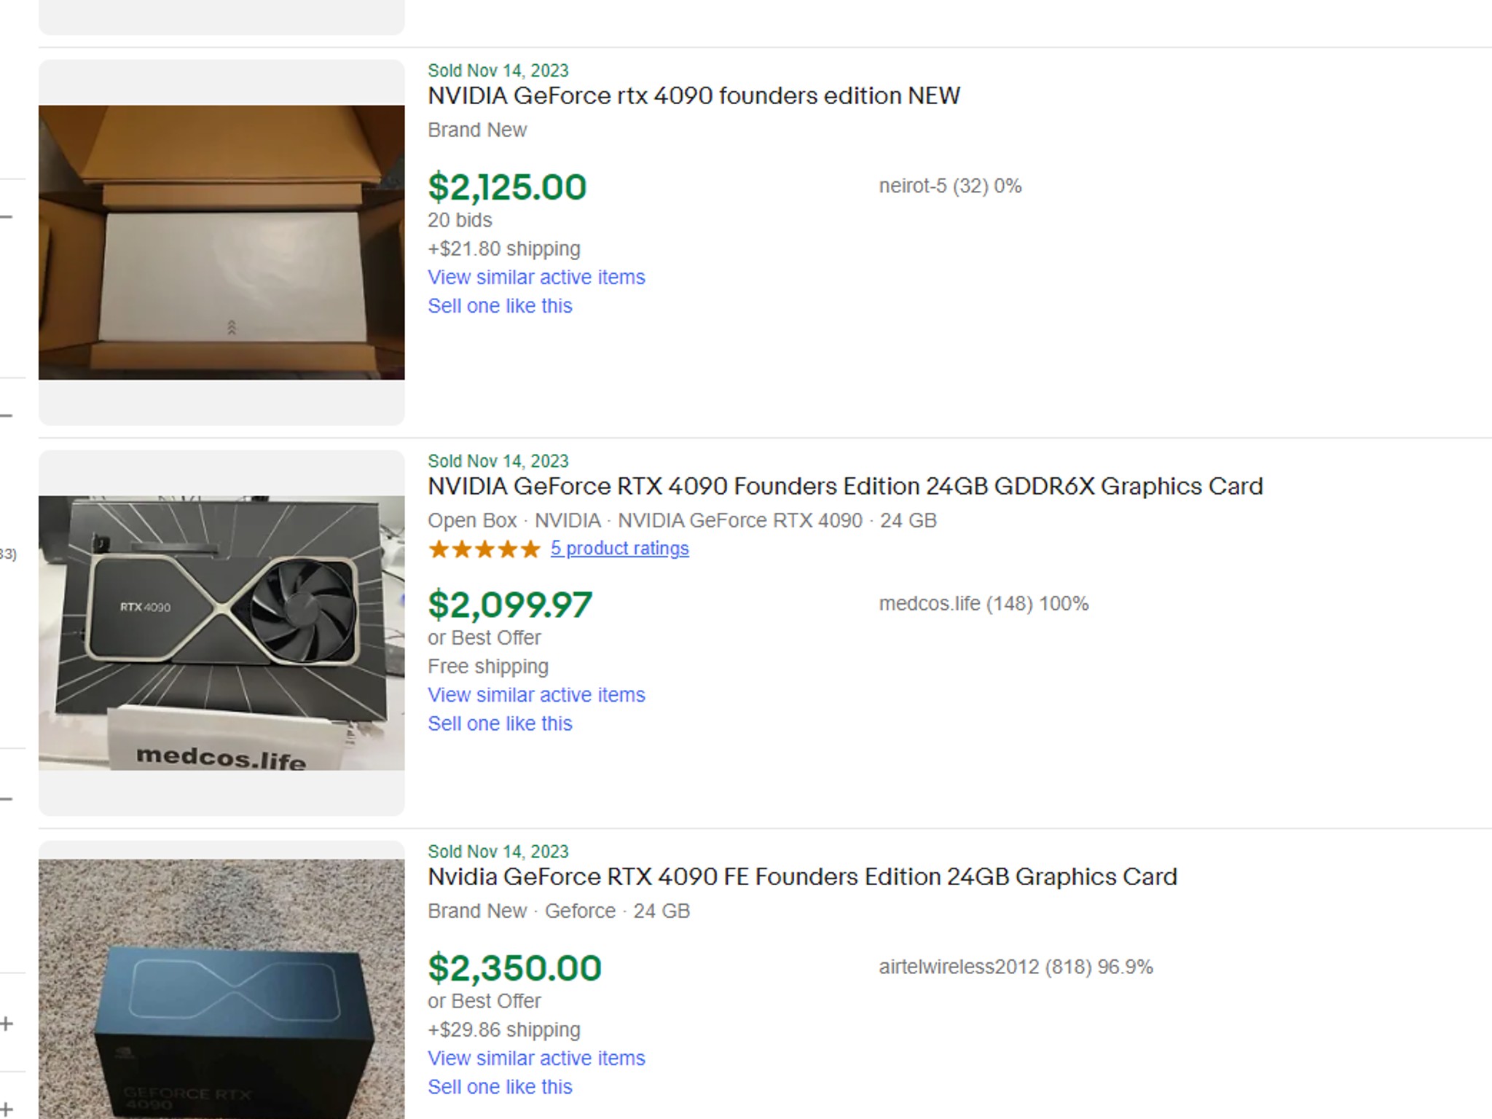The height and width of the screenshot is (1119, 1492).
Task: Open 'Nvidia GeForce RTX 4090 FE Founders Edition' listing
Action: point(802,877)
